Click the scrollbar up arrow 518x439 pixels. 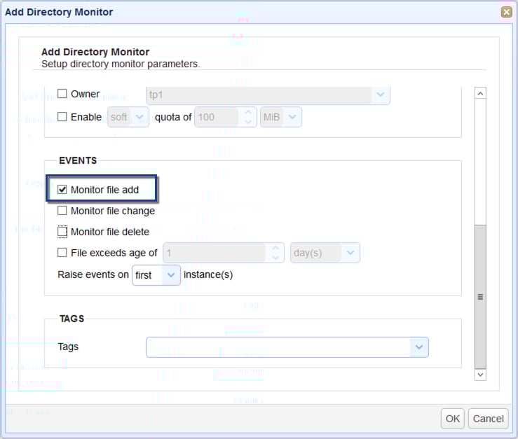click(x=480, y=94)
